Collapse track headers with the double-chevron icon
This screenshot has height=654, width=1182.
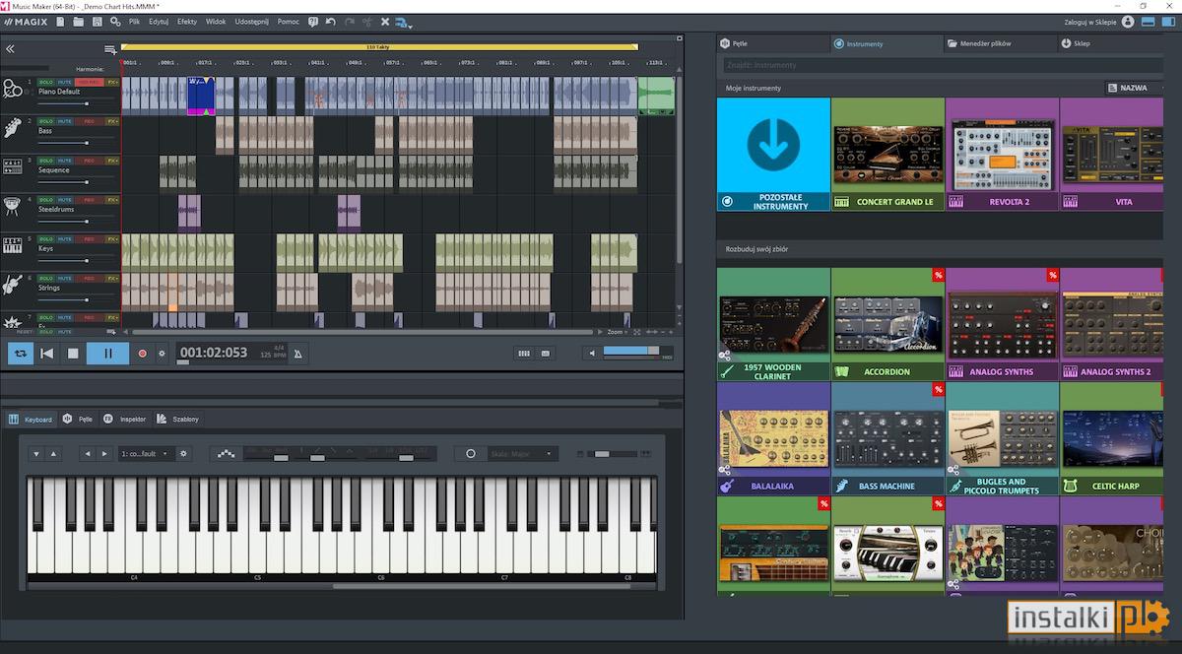tap(10, 48)
